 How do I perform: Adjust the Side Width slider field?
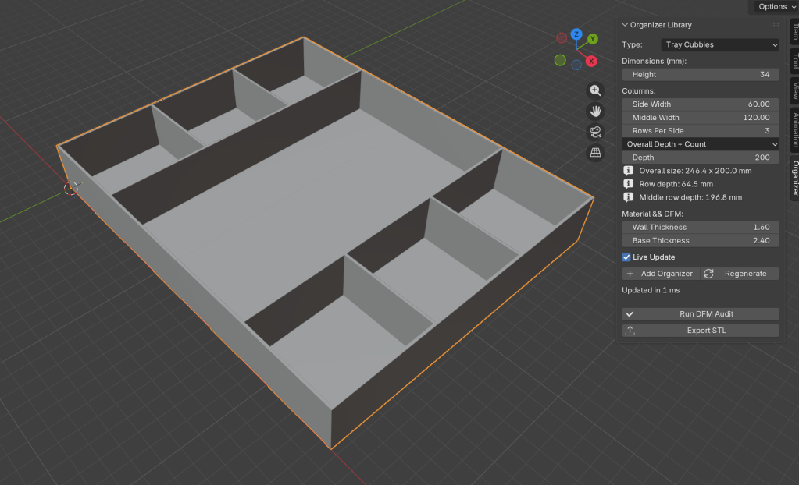pyautogui.click(x=700, y=104)
